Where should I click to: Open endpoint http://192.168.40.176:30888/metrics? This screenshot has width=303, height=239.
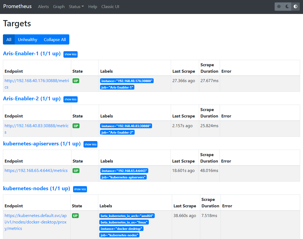[x=37, y=84]
